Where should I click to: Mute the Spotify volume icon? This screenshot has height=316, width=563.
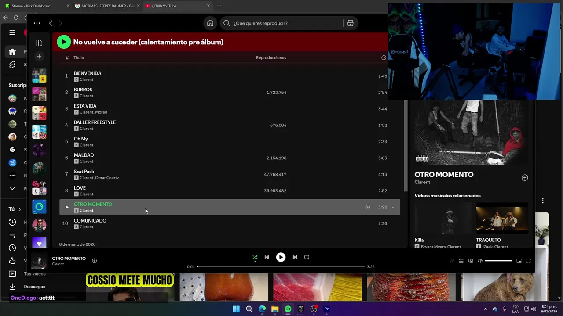pos(480,261)
